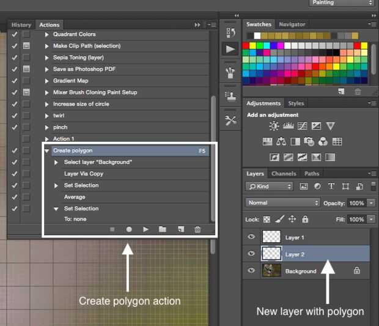Delete action using Actions panel trash icon
This screenshot has width=379, height=326.
tap(197, 229)
